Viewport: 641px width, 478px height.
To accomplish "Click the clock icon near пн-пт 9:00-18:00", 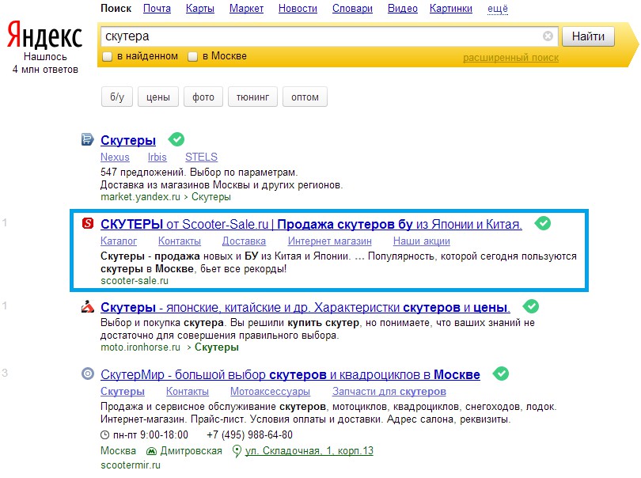I will (105, 434).
